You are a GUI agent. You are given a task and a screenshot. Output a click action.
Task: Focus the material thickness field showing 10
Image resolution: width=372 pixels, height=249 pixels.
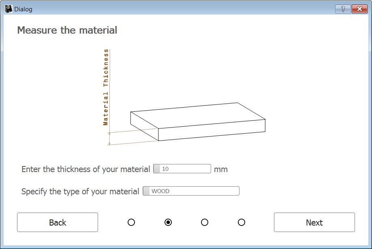182,168
